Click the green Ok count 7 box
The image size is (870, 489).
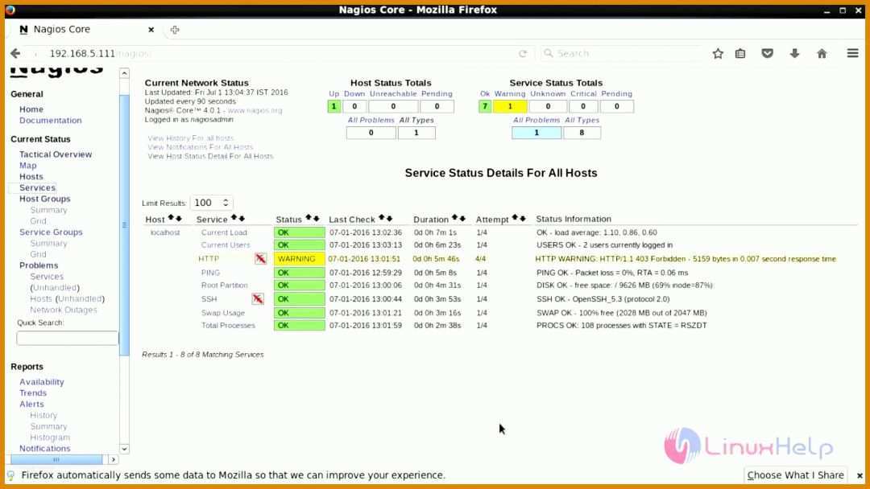pyautogui.click(x=485, y=106)
